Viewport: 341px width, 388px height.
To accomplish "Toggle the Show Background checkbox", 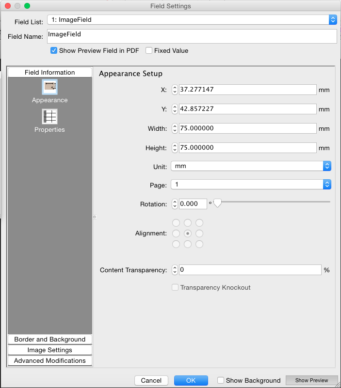I will [x=221, y=380].
